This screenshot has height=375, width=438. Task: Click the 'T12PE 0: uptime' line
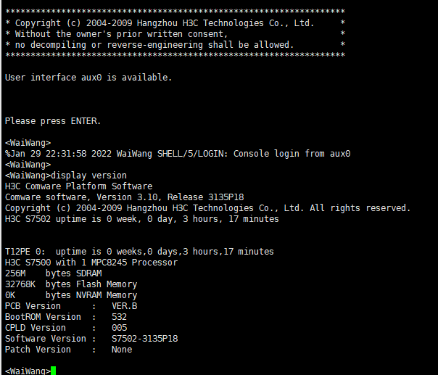click(x=139, y=252)
